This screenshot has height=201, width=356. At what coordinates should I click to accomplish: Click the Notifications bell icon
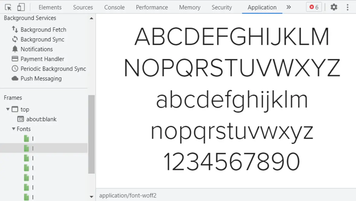click(15, 49)
